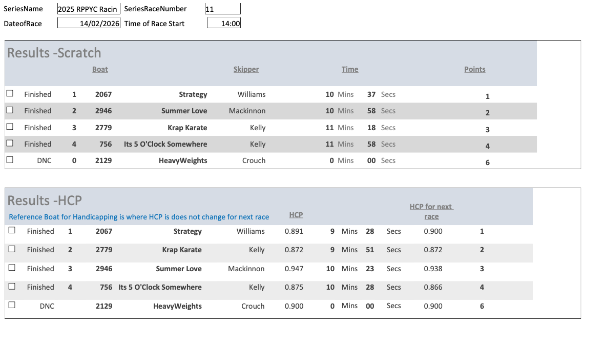
Task: Click the 'HCP for next race' header
Action: pos(431,211)
